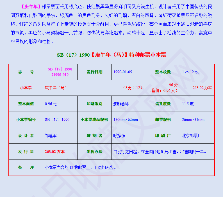Click the bold red 263.02万本 issue quantity

[x=55, y=152]
